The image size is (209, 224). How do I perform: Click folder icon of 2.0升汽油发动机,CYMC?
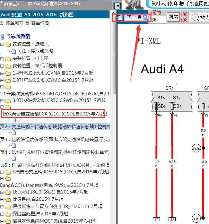coord(8,81)
